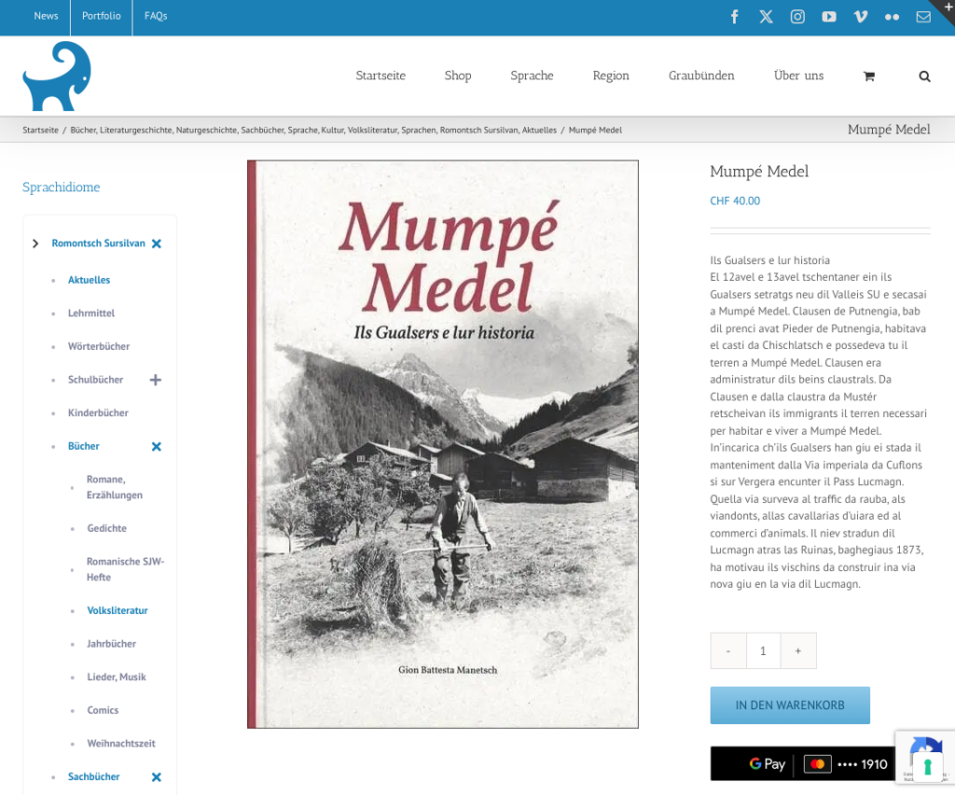Screen dimensions: 955x795
Task: Expand the Schulbücher subcategory
Action: [156, 380]
